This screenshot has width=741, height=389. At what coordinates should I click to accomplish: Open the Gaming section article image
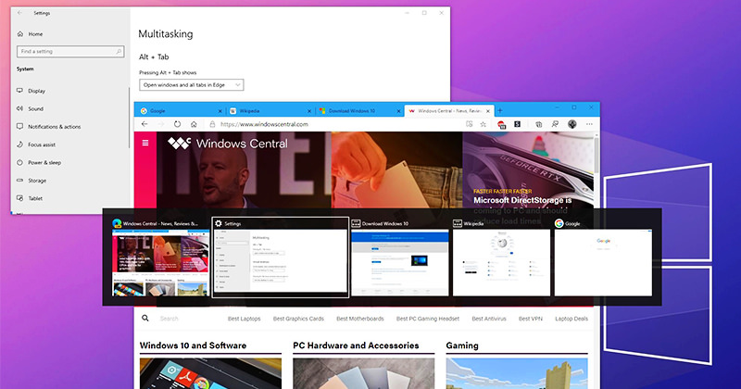coord(517,373)
